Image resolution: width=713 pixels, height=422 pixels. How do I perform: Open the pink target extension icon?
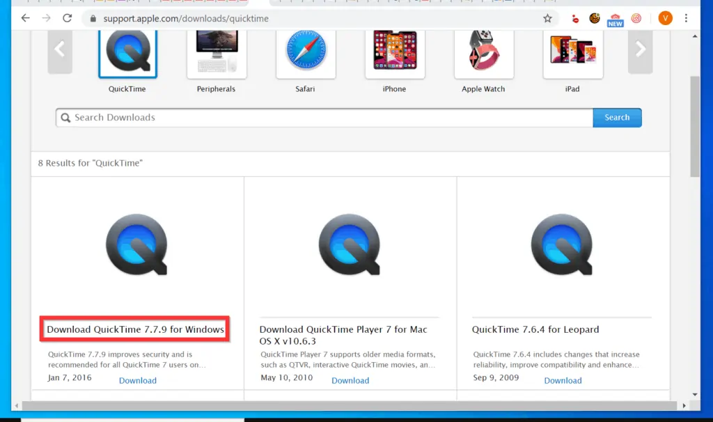coord(636,18)
